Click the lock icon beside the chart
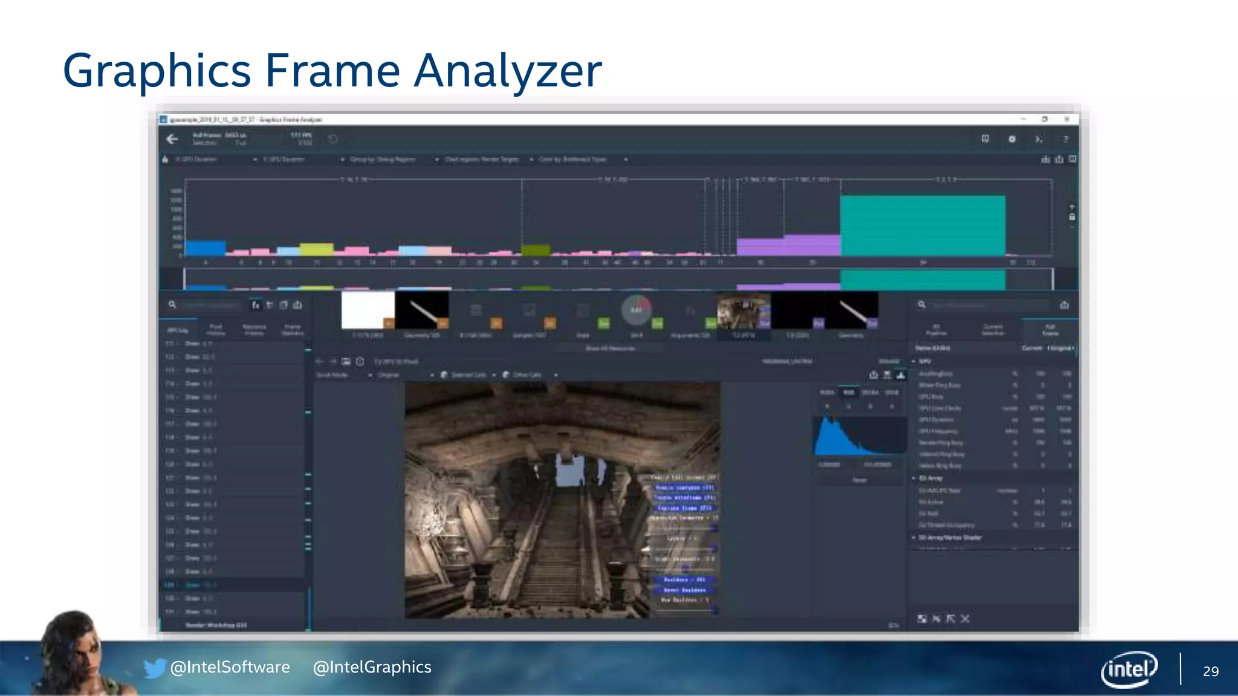Image resolution: width=1238 pixels, height=696 pixels. 1072,217
